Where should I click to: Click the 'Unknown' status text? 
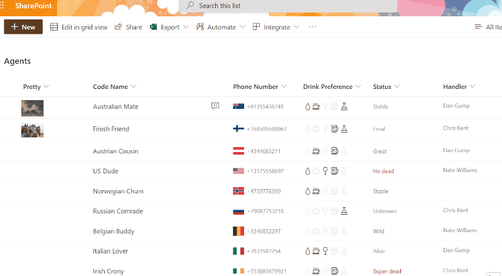click(x=385, y=211)
